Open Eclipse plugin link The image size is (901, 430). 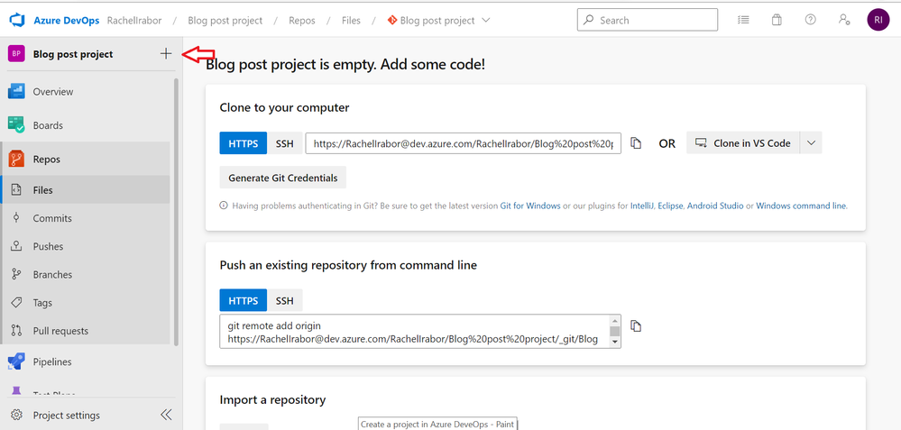pyautogui.click(x=671, y=206)
